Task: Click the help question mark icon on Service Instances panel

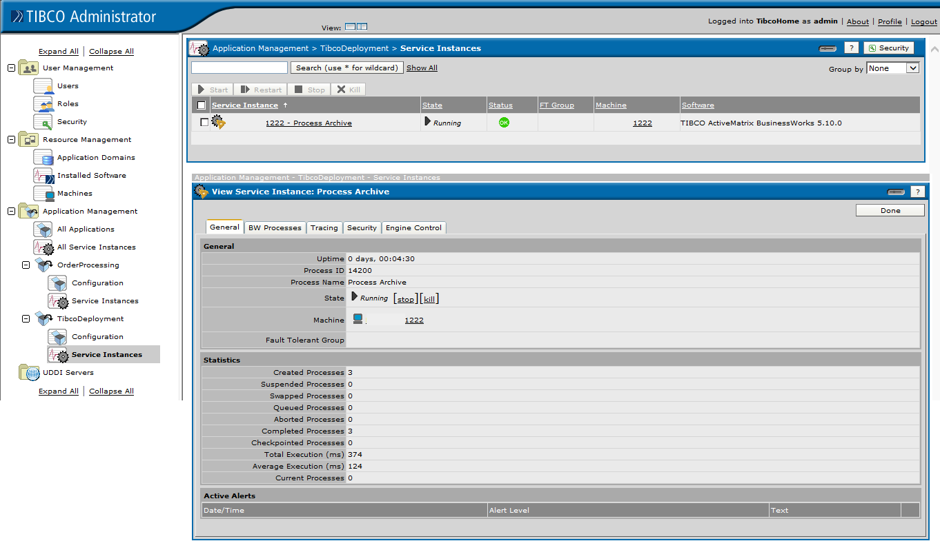Action: pyautogui.click(x=851, y=48)
